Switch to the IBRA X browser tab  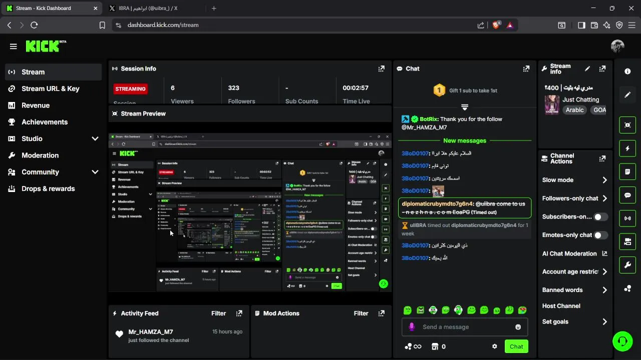click(148, 8)
